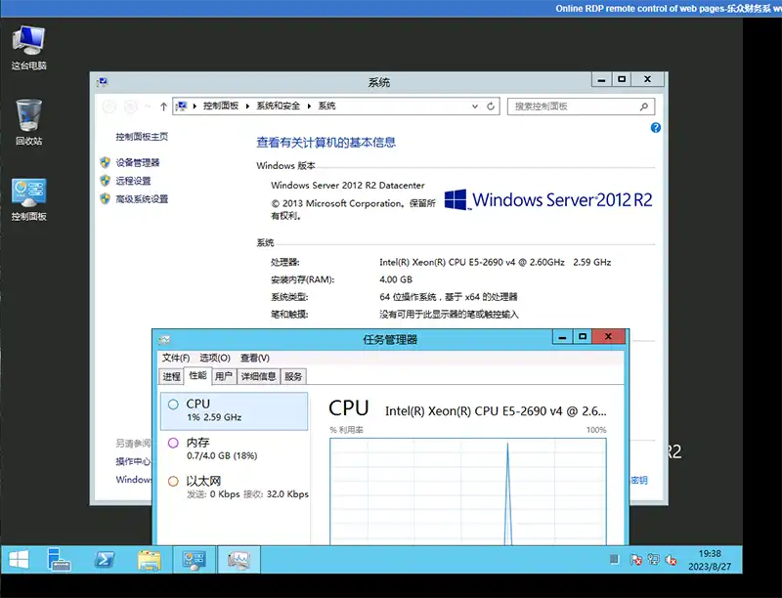
Task: Open the 文件(F) menu in Task Manager
Action: pyautogui.click(x=176, y=358)
